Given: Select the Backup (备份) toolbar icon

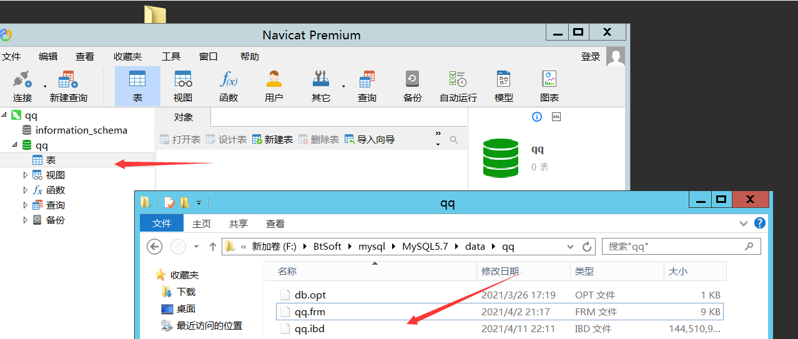Looking at the screenshot, I should [x=412, y=86].
